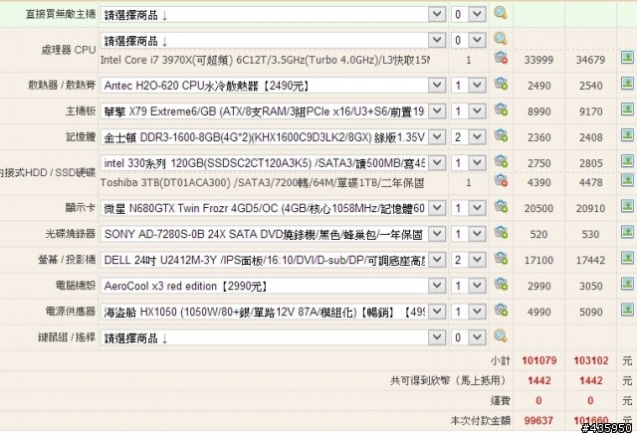Open the 金士頓 DDR3-1600 memory dropdown
The height and width of the screenshot is (436, 637).
(x=273, y=137)
